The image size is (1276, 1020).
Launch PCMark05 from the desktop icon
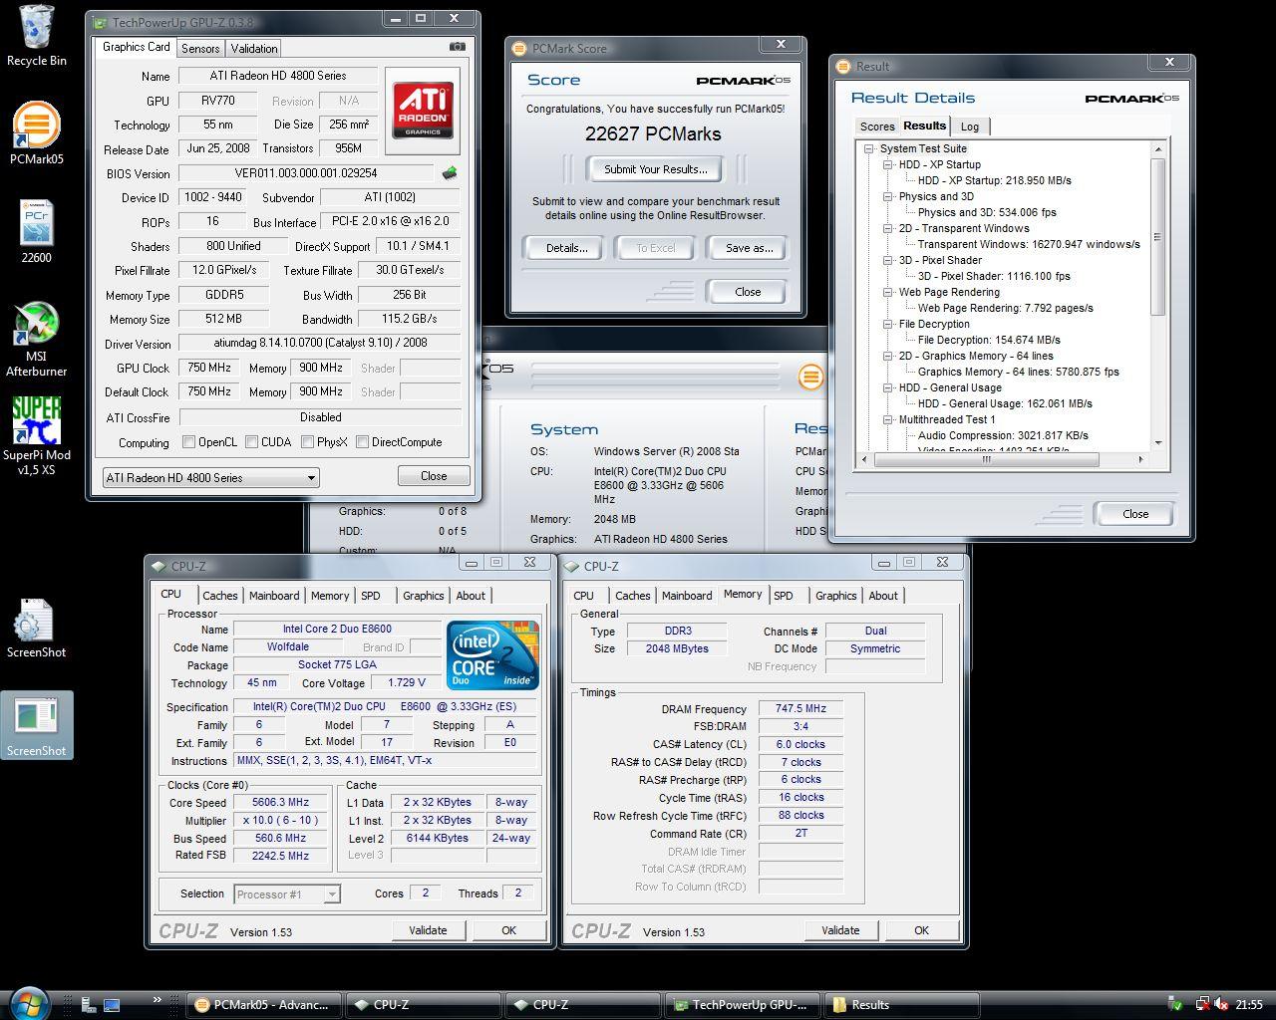click(x=37, y=133)
